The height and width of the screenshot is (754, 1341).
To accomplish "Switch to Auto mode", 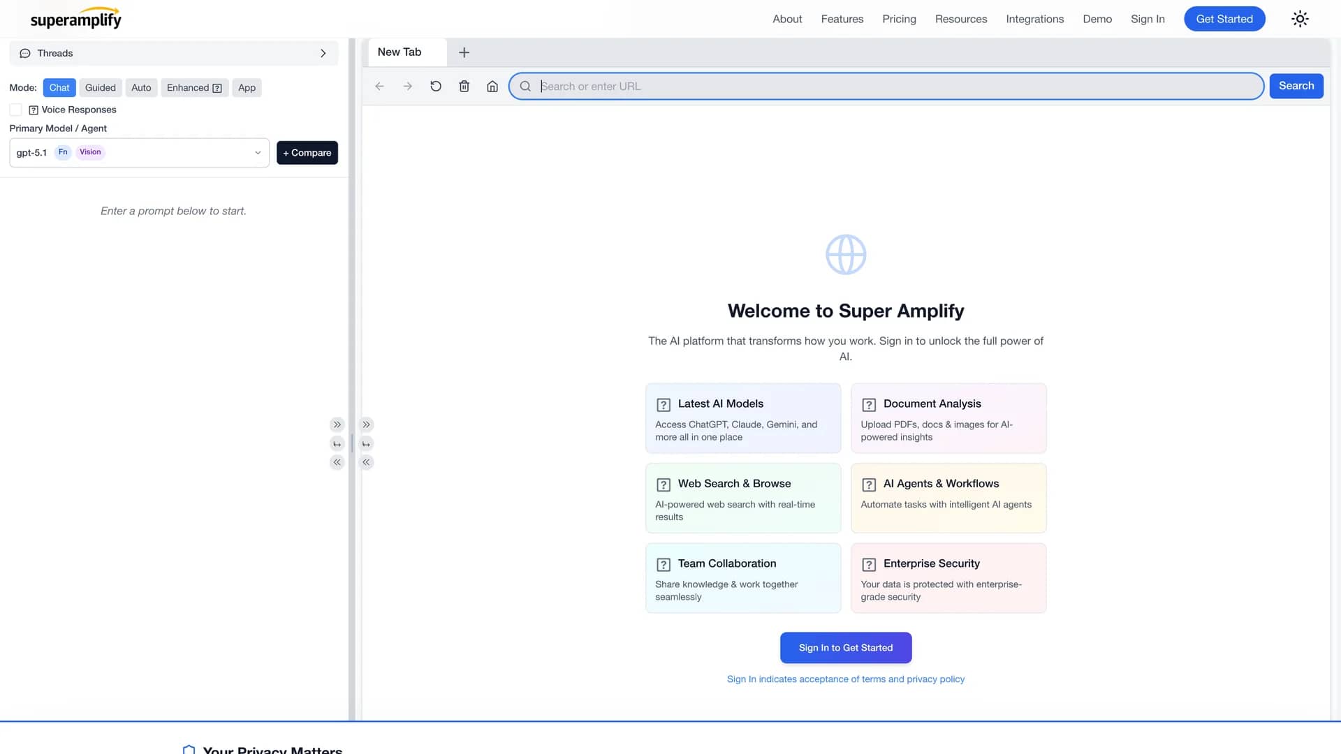I will (x=141, y=87).
